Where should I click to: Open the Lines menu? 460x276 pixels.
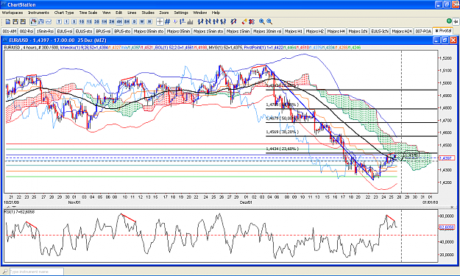click(132, 13)
